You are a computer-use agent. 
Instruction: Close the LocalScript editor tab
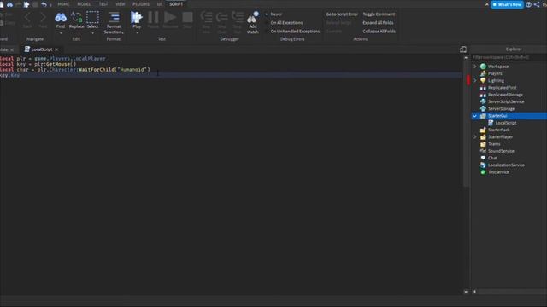click(56, 49)
